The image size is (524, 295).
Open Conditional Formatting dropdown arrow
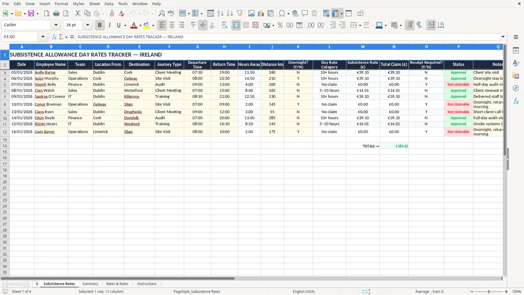(400, 25)
